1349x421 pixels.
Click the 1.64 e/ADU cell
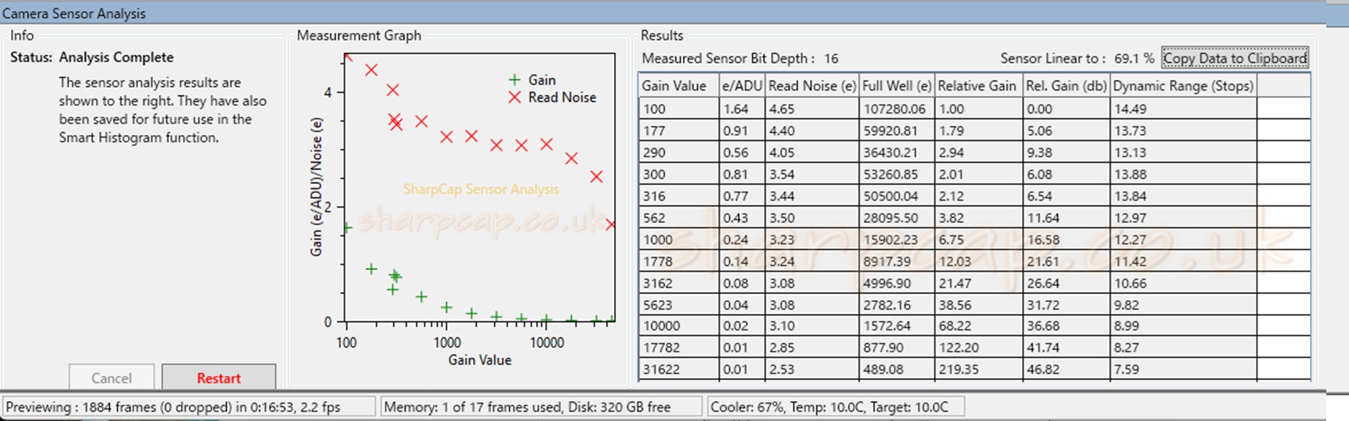click(742, 109)
